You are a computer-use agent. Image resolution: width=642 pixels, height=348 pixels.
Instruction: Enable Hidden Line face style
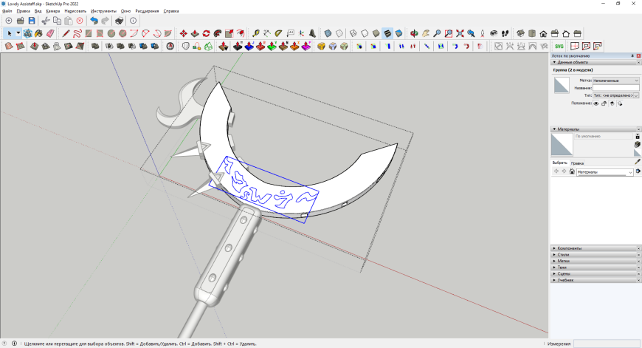tap(365, 33)
